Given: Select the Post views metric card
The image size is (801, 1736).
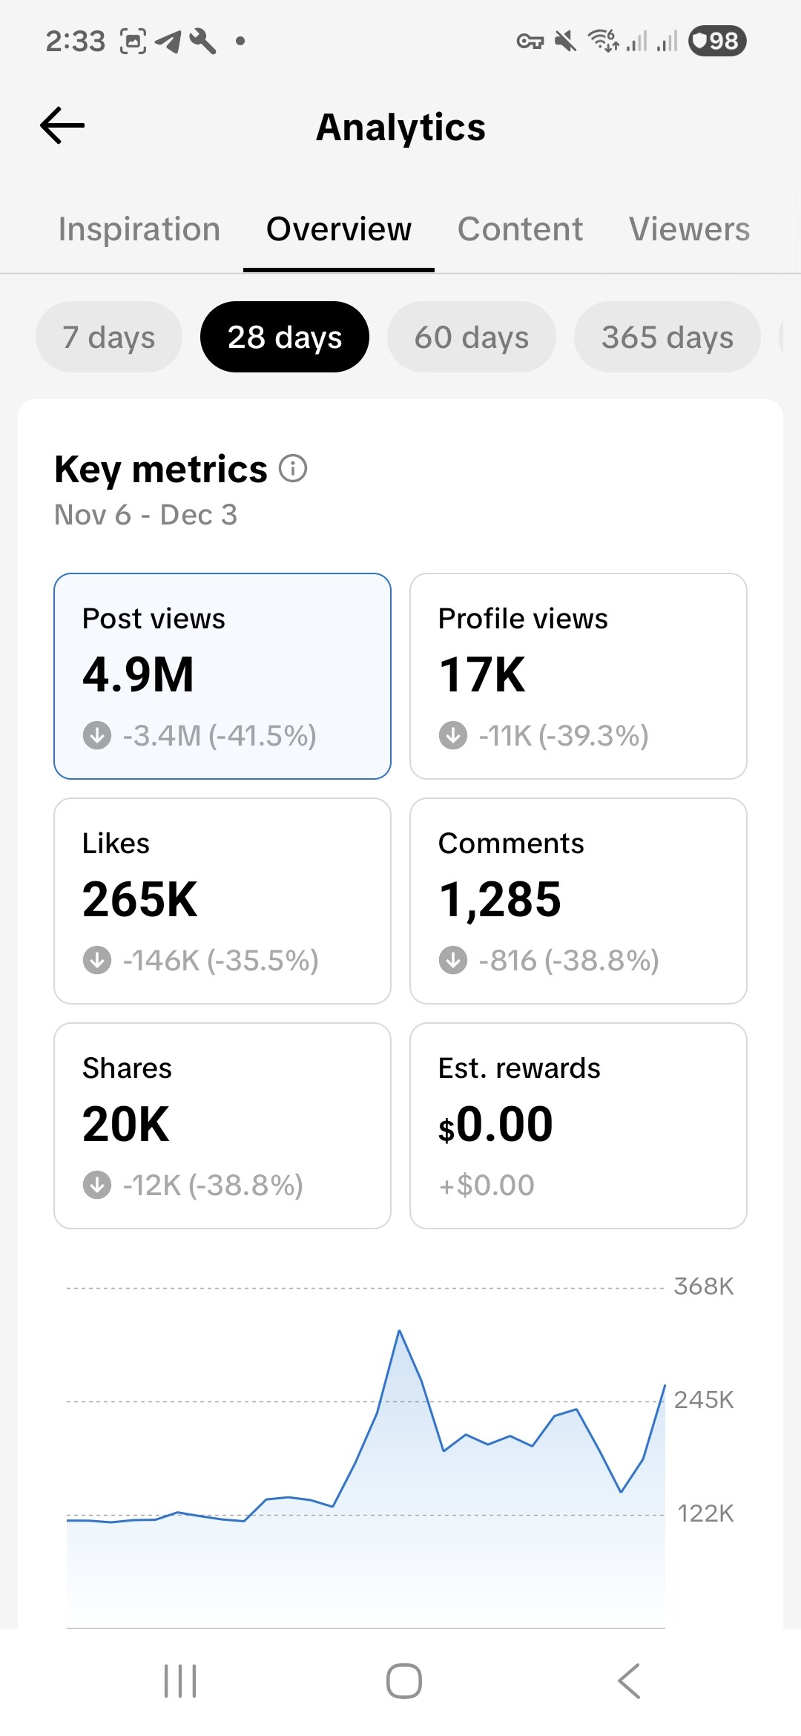Looking at the screenshot, I should (222, 676).
